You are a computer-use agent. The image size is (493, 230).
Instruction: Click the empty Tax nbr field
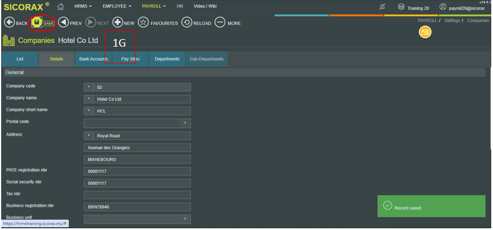(x=137, y=195)
